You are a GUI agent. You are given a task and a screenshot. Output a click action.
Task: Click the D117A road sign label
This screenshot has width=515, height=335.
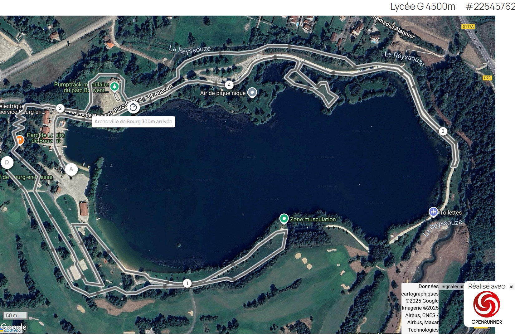click(468, 27)
